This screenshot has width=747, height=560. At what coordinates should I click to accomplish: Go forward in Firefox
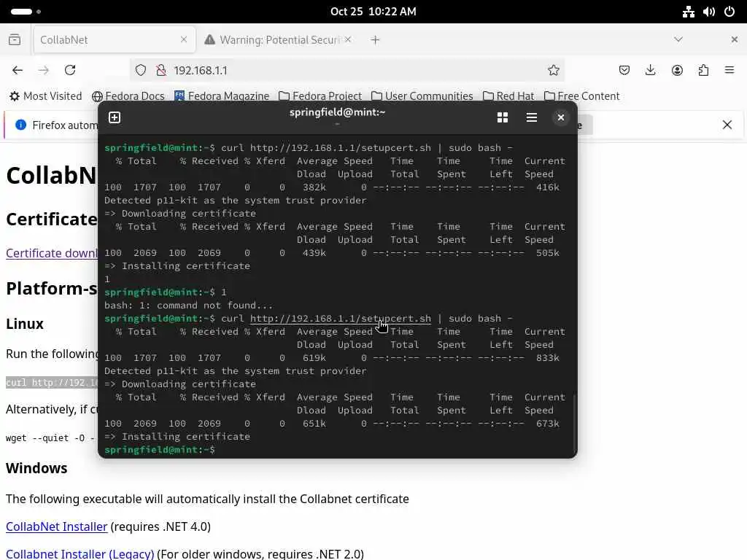click(x=43, y=71)
